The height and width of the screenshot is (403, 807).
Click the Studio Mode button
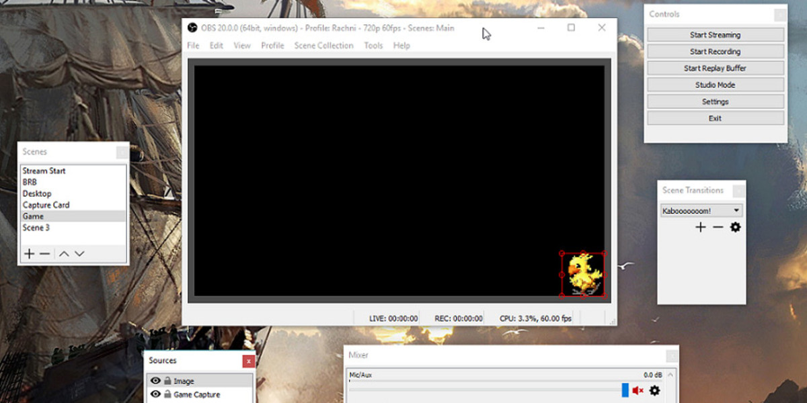[715, 85]
